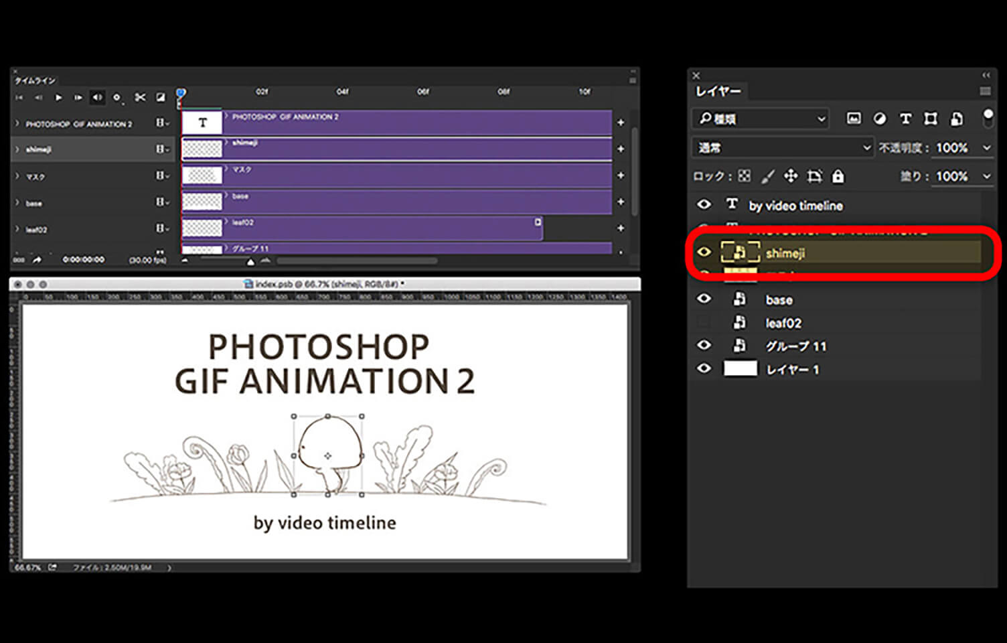Hide the base layer
This screenshot has width=1007, height=643.
click(704, 299)
